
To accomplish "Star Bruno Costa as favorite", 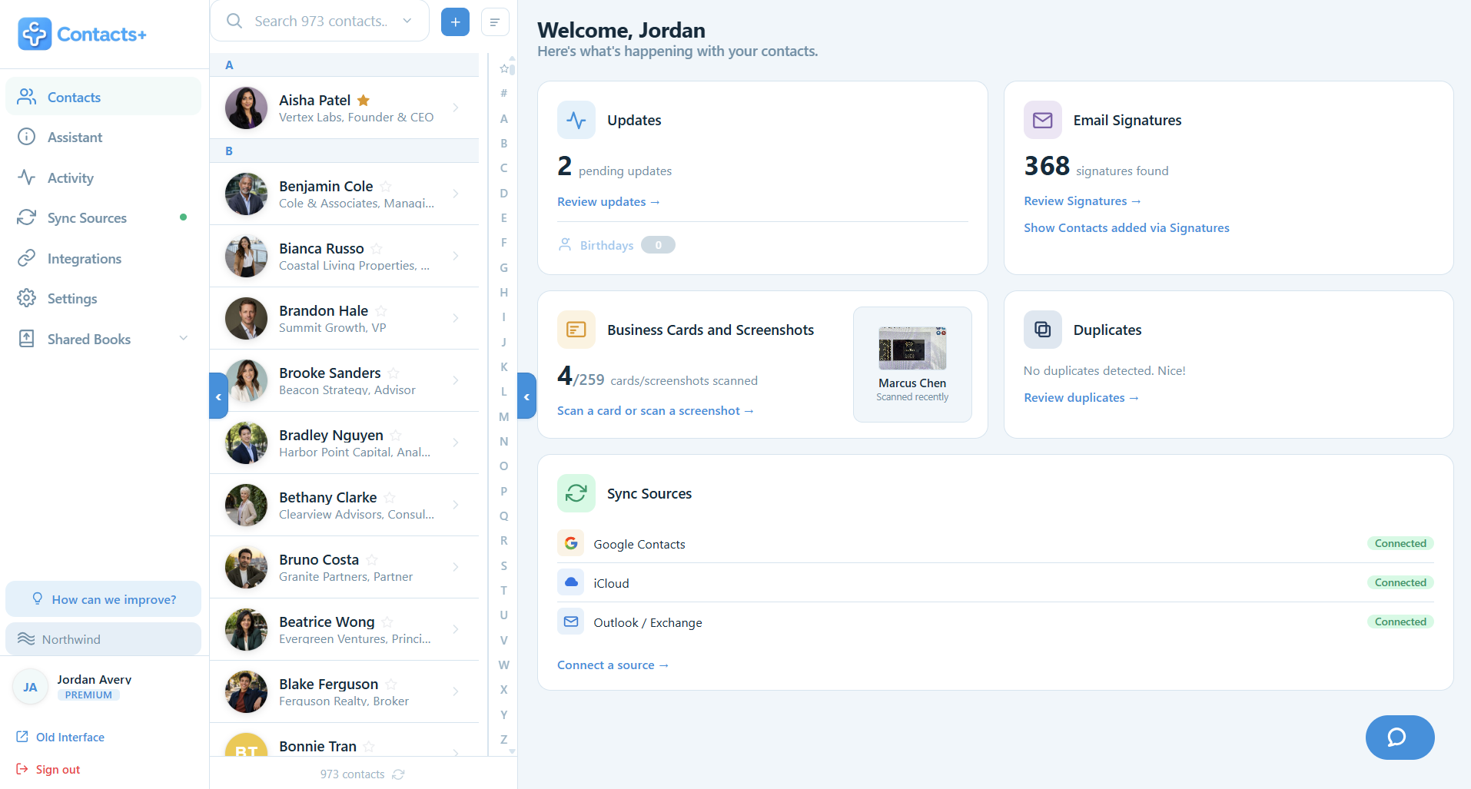I will coord(372,560).
